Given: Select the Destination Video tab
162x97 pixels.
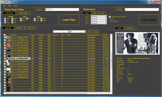Looking at the screenshot, I should click(95, 13).
